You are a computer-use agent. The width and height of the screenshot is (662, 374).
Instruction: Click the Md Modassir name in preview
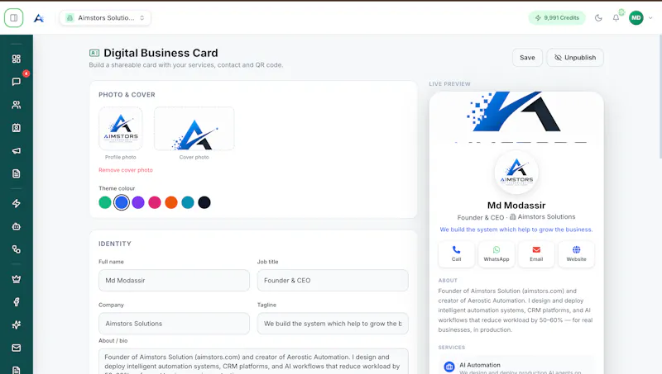516,206
